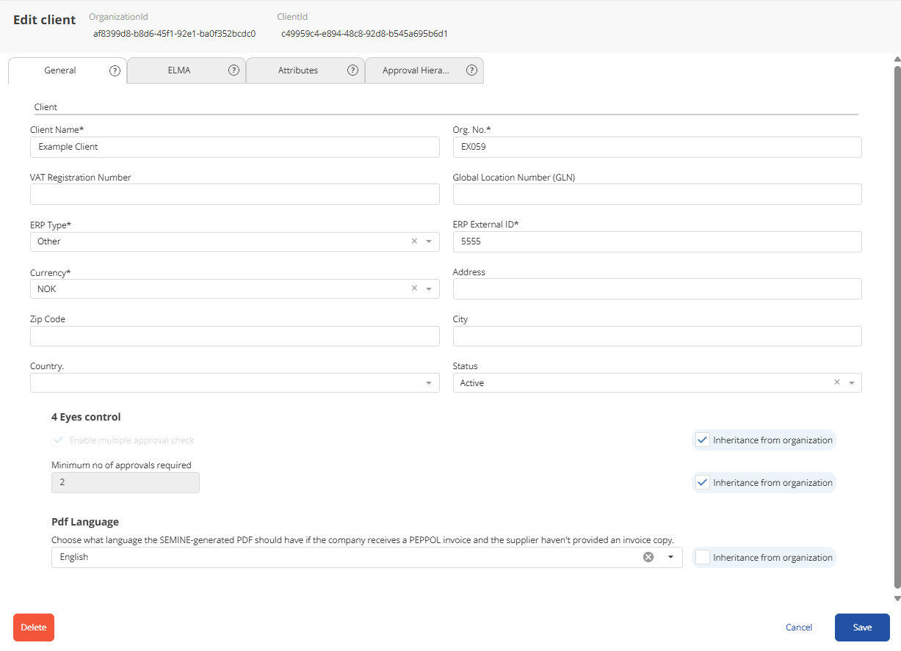Open help icon on ELMA tab
The image size is (901, 651).
pyautogui.click(x=234, y=70)
